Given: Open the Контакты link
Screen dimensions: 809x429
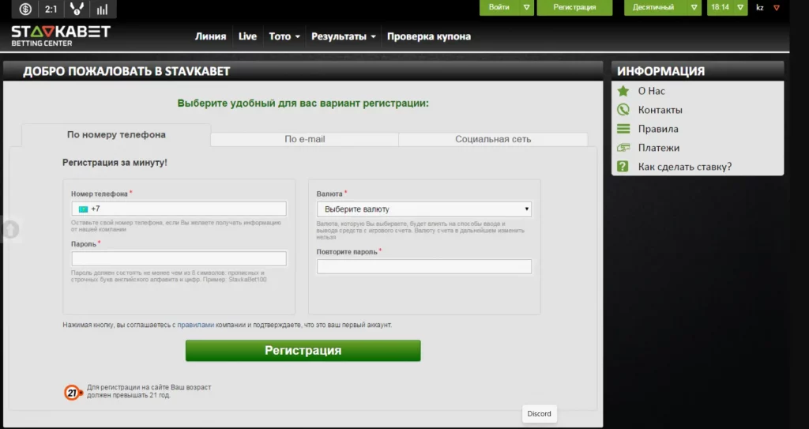Looking at the screenshot, I should [660, 110].
